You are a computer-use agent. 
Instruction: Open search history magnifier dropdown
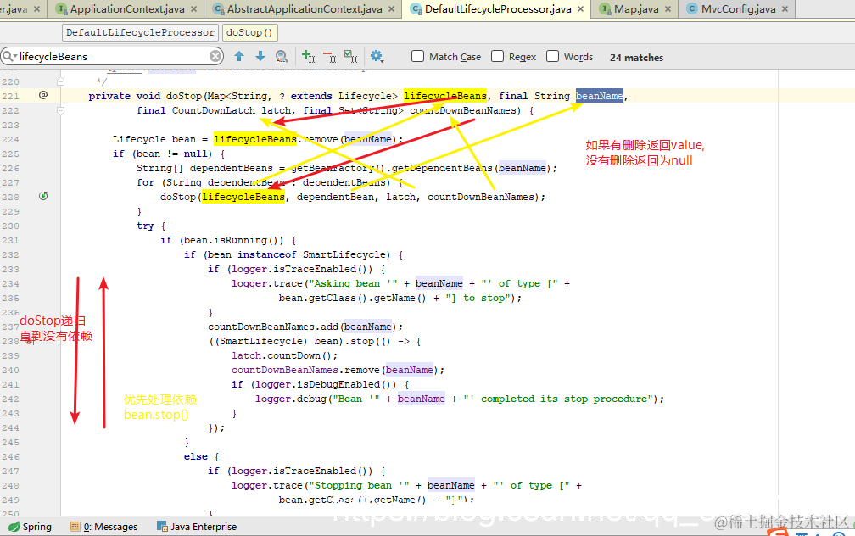point(9,56)
